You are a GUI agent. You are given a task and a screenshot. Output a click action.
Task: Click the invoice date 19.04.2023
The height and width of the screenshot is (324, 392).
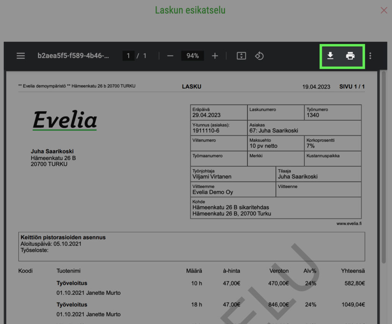tap(316, 87)
